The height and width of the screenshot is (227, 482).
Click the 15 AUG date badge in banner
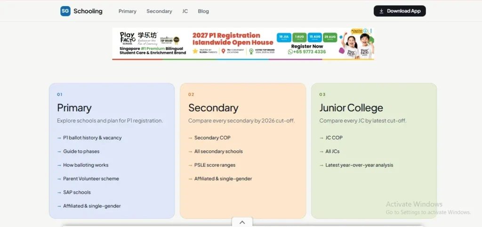pyautogui.click(x=315, y=38)
